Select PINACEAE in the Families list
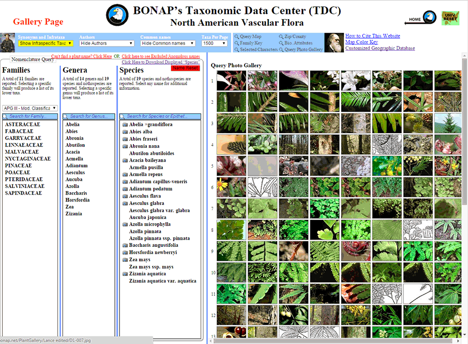The width and height of the screenshot is (468, 344). pos(21,166)
